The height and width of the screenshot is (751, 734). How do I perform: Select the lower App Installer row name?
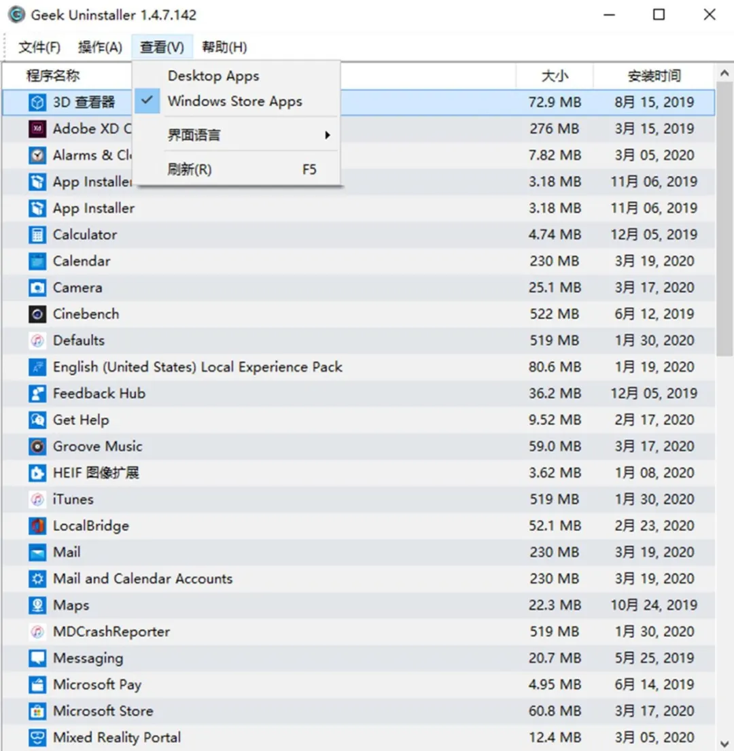click(x=94, y=209)
